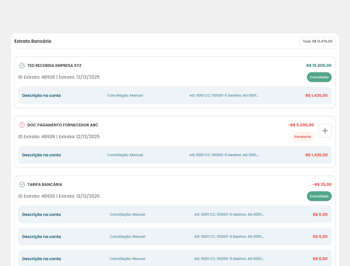The image size is (350, 266).
Task: Click third Descrição na conta under TARIFA BANCÁRIA
Action: coord(42,259)
